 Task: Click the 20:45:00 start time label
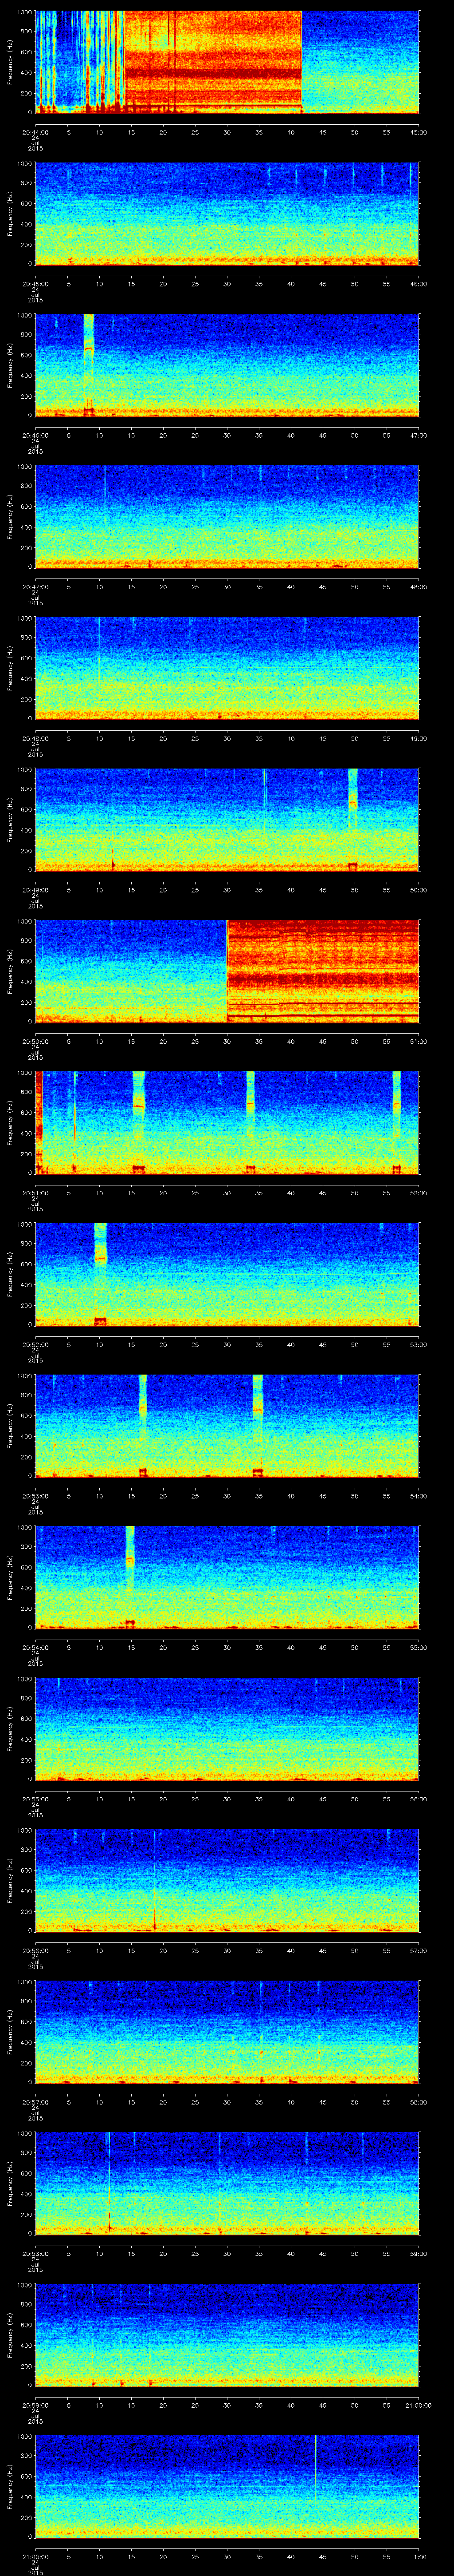[35, 284]
